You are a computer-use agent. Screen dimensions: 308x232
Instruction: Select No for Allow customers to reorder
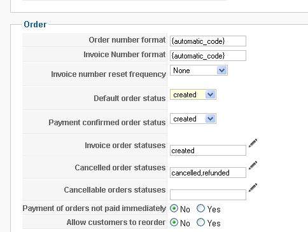point(174,222)
